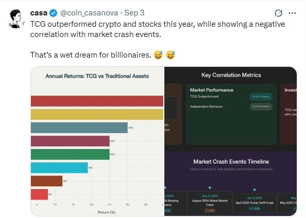Image resolution: width=306 pixels, height=218 pixels.
Task: Select the timeline dot above Aug 5, 2024
Action: (210, 188)
